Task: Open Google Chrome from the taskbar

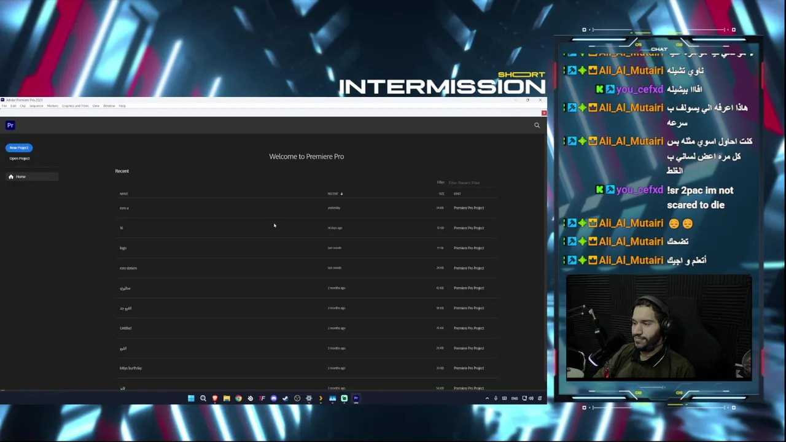Action: pyautogui.click(x=238, y=398)
